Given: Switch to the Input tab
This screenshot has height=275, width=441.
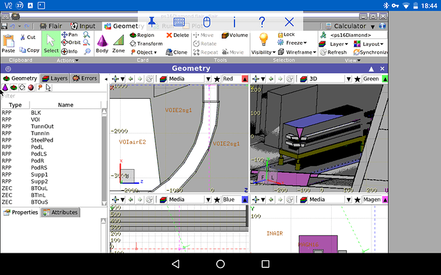Looking at the screenshot, I should (83, 26).
